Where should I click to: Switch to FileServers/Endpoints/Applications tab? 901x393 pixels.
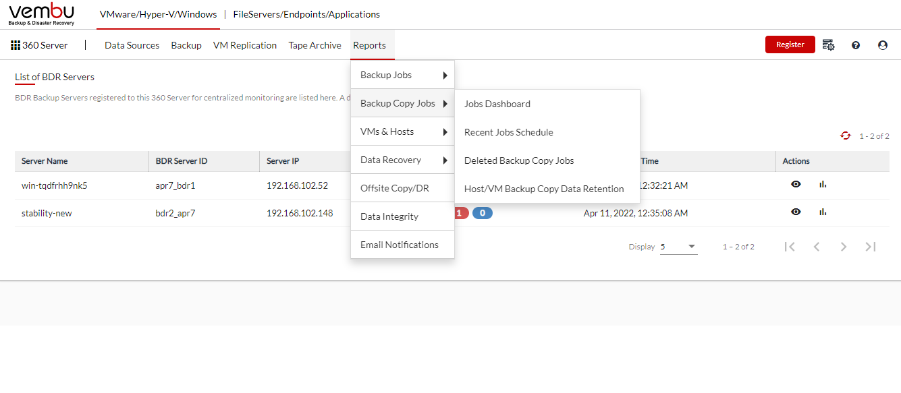306,14
